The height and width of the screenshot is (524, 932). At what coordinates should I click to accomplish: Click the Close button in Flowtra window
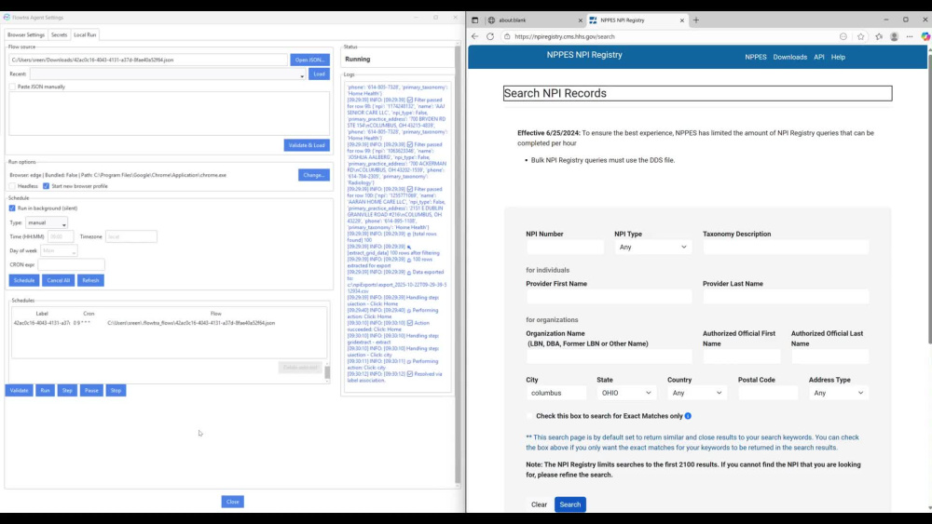click(x=232, y=502)
